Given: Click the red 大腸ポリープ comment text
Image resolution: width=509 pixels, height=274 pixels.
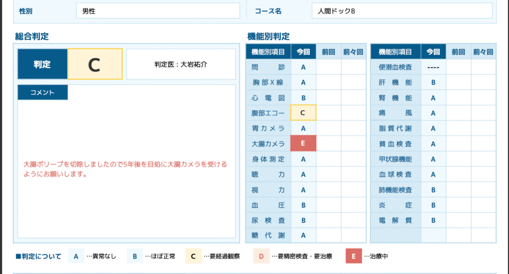Looking at the screenshot, I should (125, 169).
